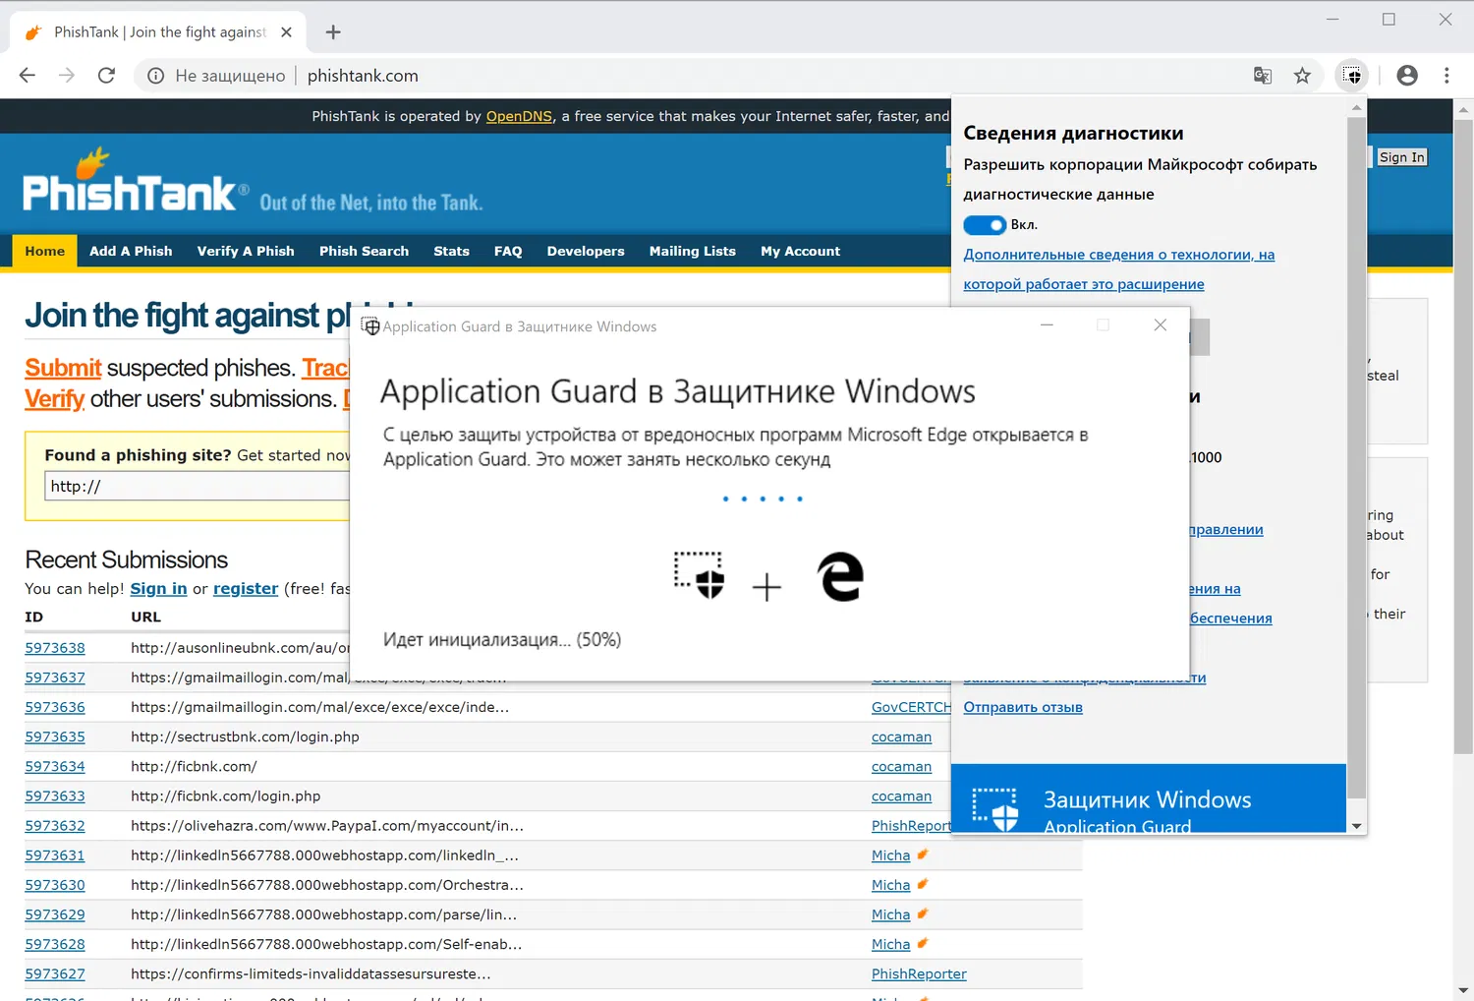Image resolution: width=1474 pixels, height=1001 pixels.
Task: Open a new browser tab
Action: click(332, 31)
